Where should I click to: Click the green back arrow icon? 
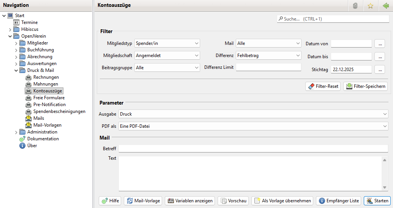[386, 5]
